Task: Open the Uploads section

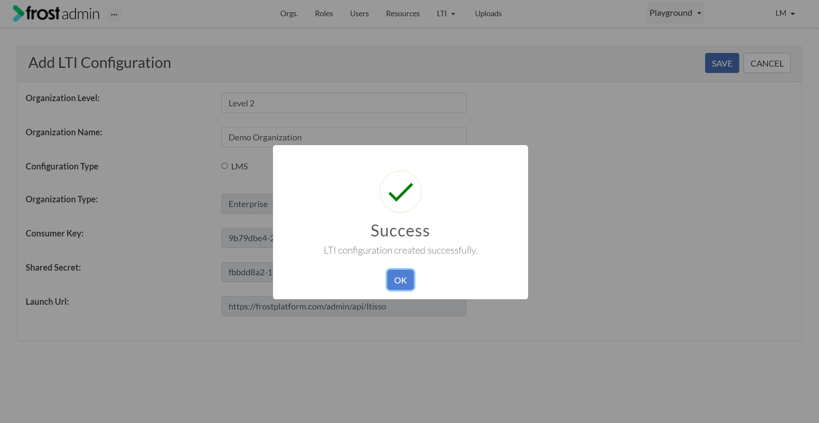Action: pyautogui.click(x=488, y=13)
